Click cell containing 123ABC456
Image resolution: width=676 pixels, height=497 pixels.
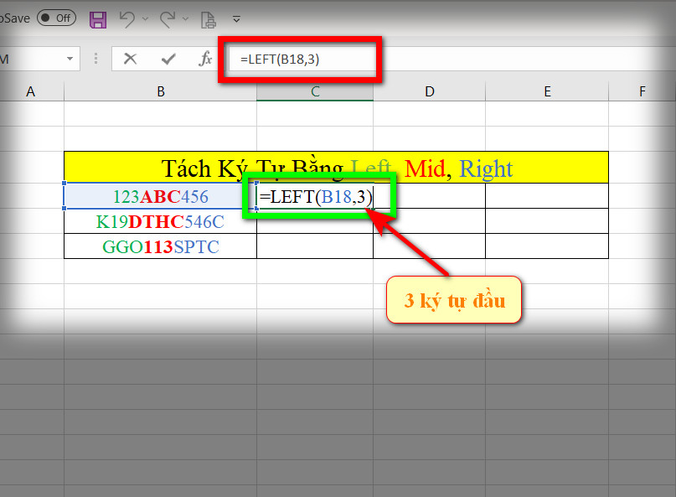pyautogui.click(x=160, y=196)
